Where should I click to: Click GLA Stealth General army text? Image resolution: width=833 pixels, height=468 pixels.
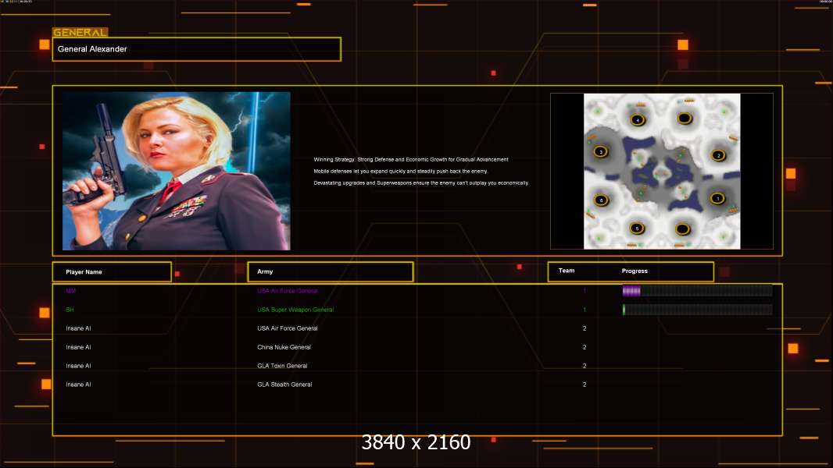pos(284,385)
